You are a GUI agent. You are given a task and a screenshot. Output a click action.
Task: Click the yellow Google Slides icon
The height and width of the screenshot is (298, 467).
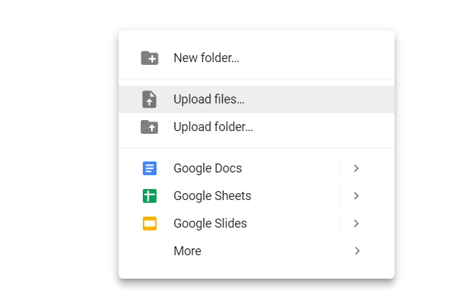coord(150,223)
